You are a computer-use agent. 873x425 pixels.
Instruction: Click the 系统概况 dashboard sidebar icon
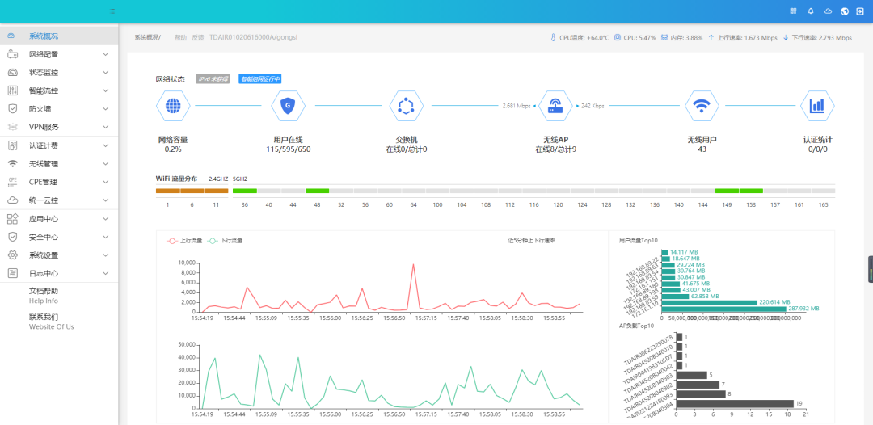coord(11,36)
